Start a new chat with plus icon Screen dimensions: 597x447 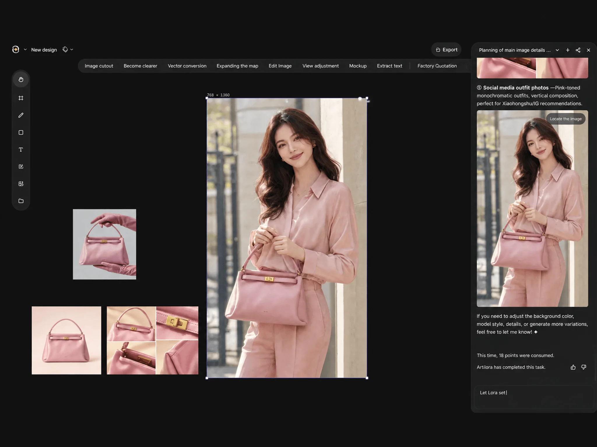568,50
